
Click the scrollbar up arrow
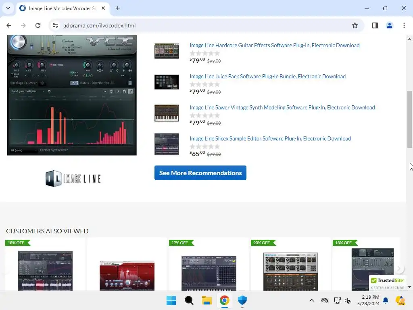409,39
